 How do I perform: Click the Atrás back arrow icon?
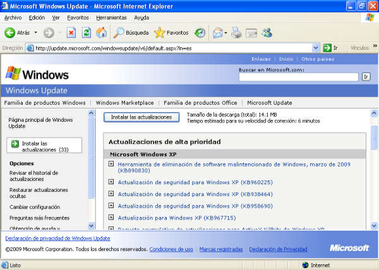pos(10,32)
